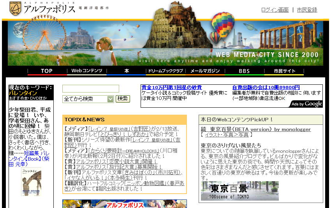
Task: Click the バレンタイン keyword text
Action: pyautogui.click(x=23, y=93)
